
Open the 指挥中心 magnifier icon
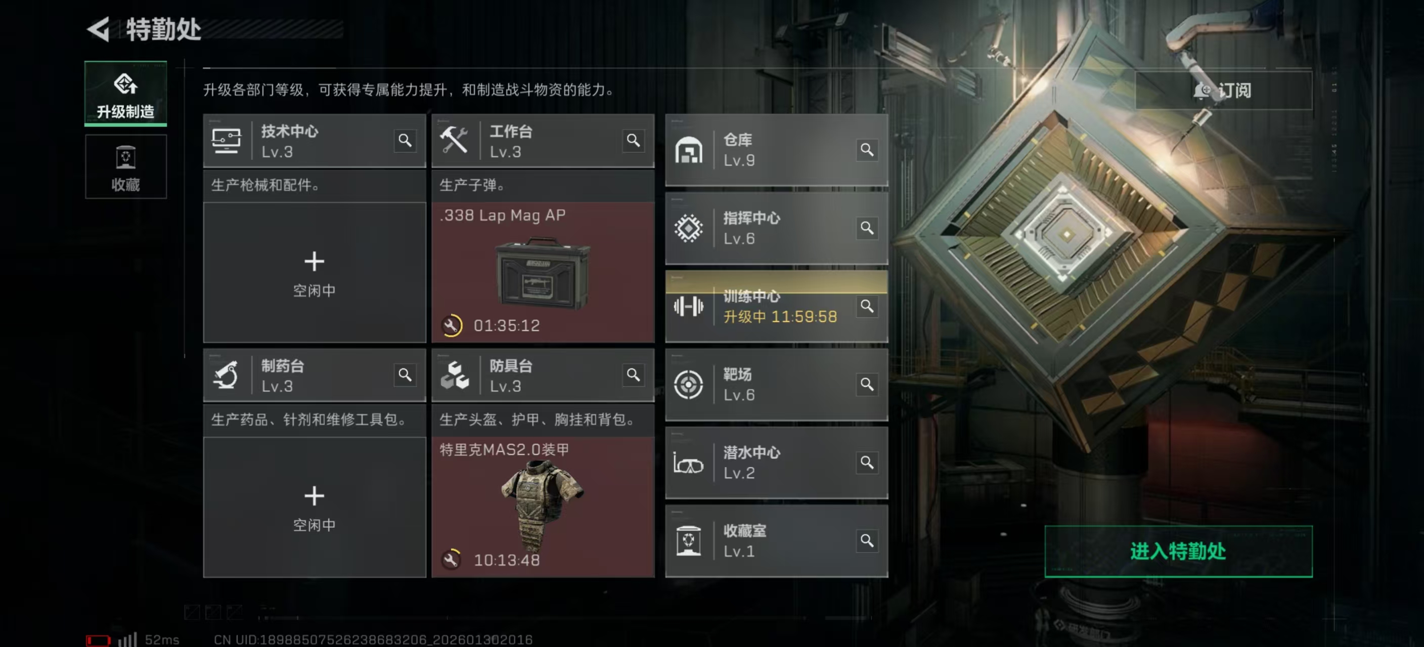point(867,227)
